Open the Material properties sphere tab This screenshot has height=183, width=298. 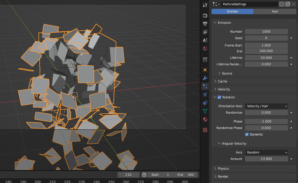click(205, 119)
